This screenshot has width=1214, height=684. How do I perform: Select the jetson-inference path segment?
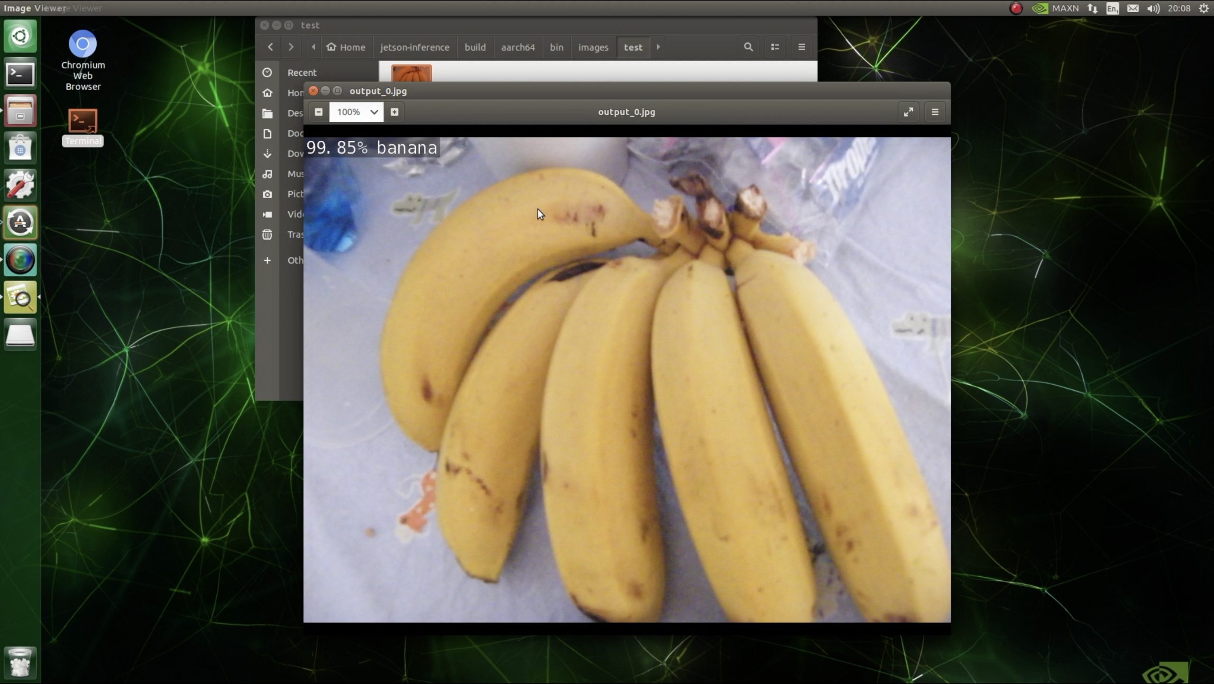coord(414,47)
